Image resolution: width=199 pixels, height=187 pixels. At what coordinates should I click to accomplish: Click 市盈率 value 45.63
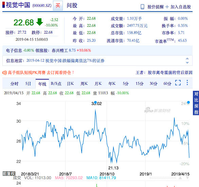[x=182, y=41]
